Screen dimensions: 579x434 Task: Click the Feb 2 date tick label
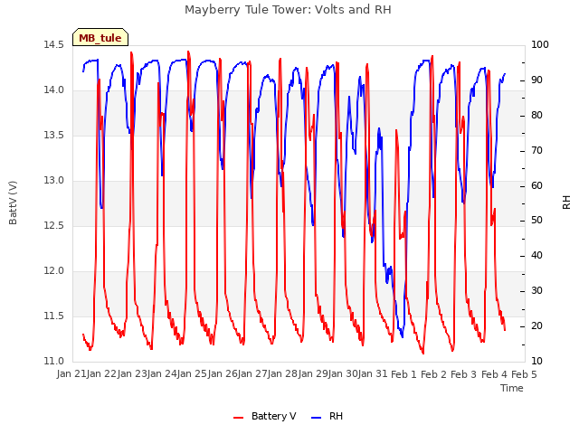tap(434, 374)
